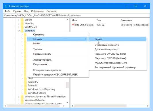
Task: Expand the Windows Advanced Threat Protection key
Action: [19, 97]
